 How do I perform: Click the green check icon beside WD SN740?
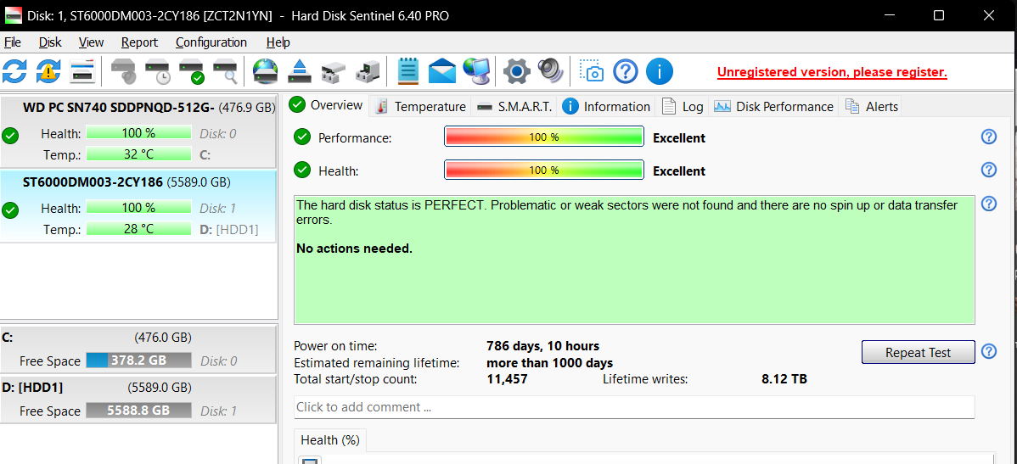click(x=10, y=136)
